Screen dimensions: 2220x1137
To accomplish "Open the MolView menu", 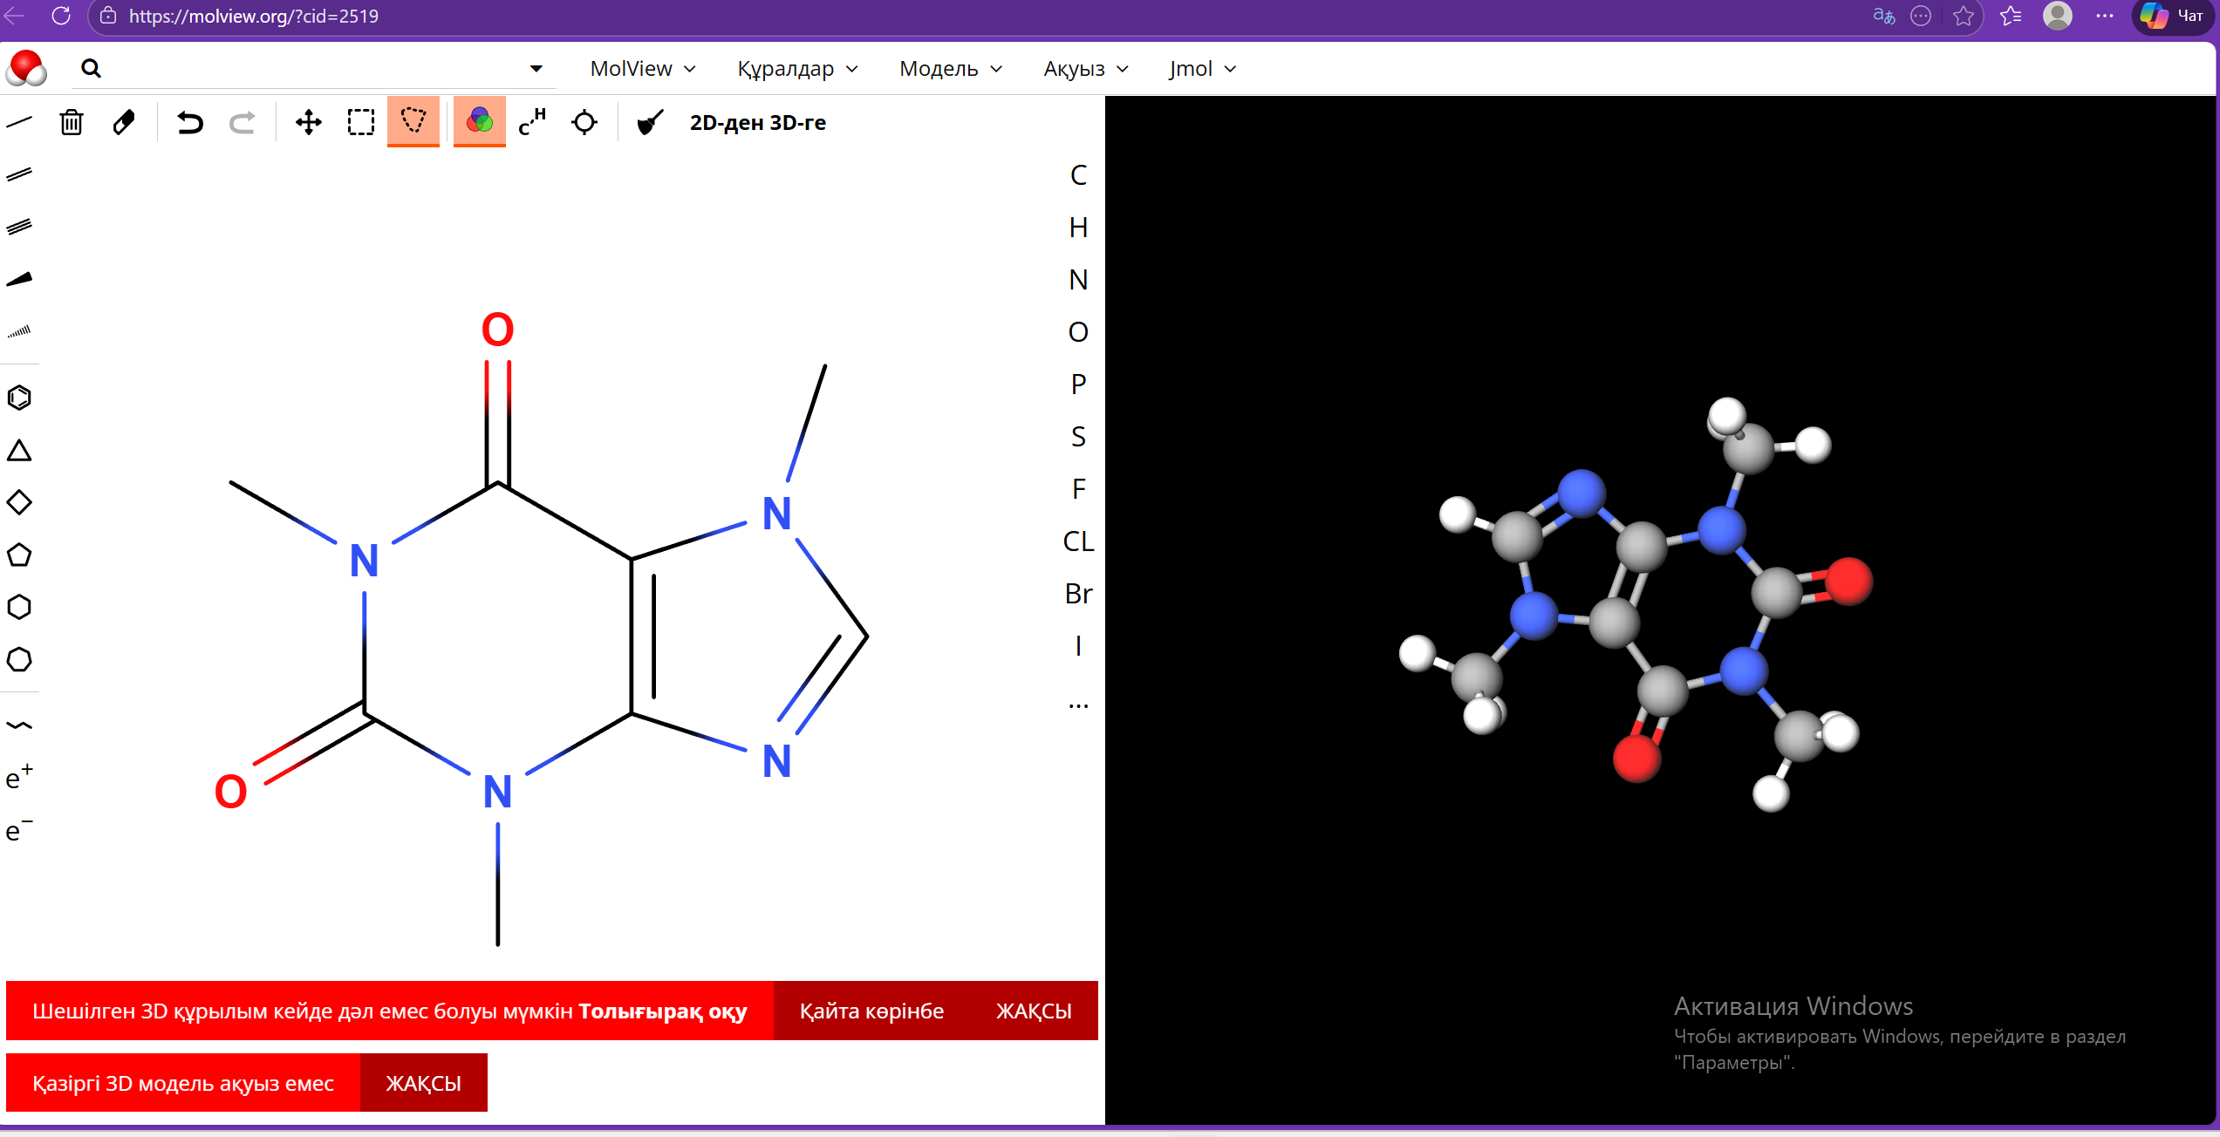I will click(x=642, y=69).
